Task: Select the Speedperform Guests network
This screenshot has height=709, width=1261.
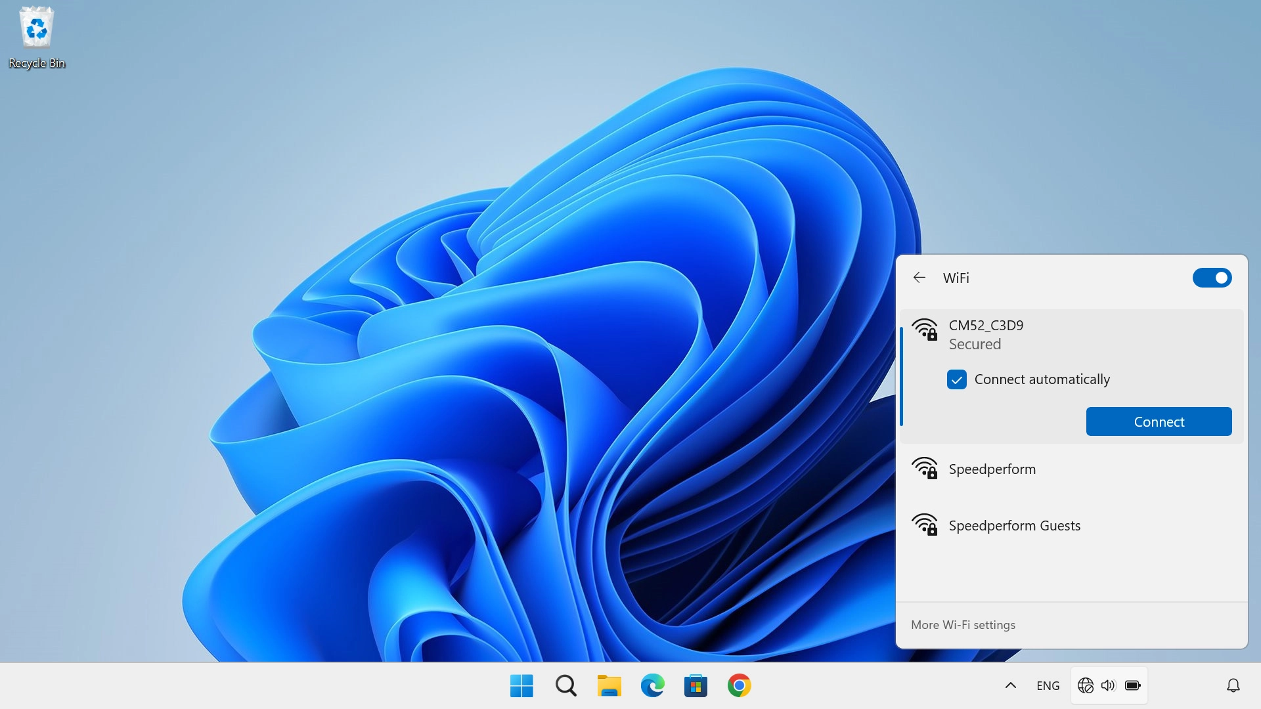Action: click(x=1014, y=526)
